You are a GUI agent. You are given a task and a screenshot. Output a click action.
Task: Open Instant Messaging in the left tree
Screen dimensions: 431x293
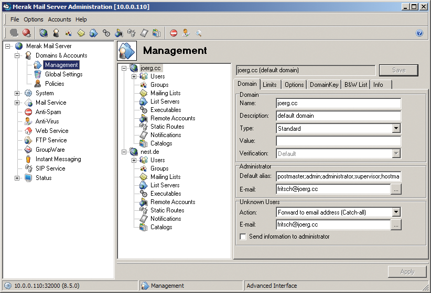(x=58, y=159)
